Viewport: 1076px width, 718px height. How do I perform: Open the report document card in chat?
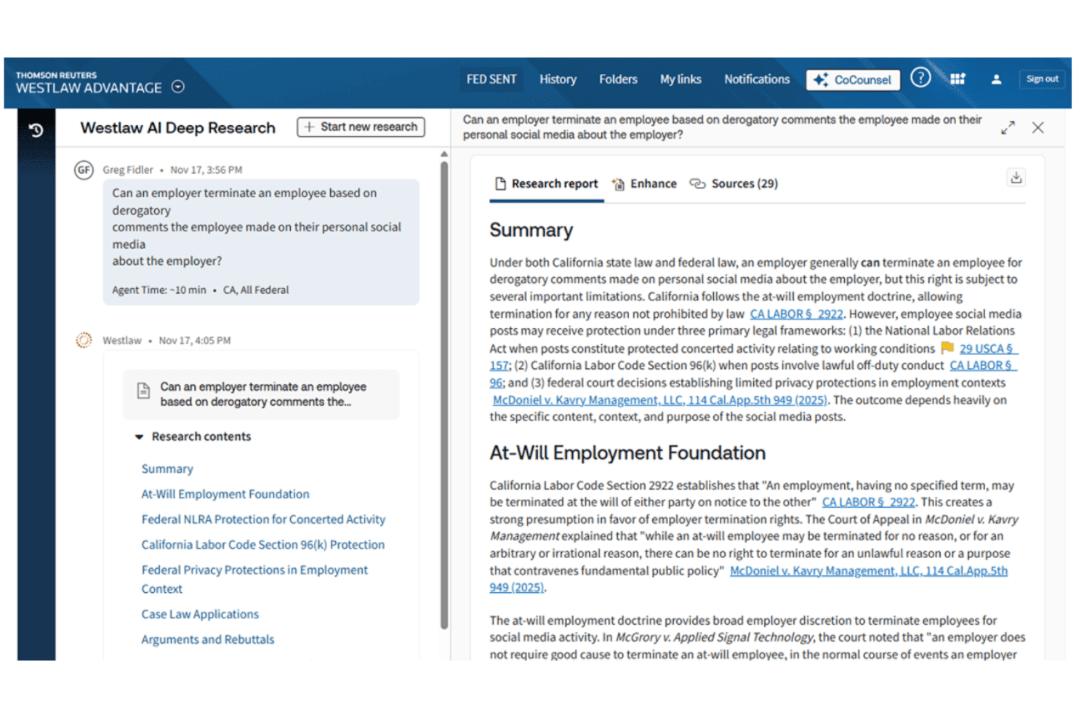pos(261,394)
